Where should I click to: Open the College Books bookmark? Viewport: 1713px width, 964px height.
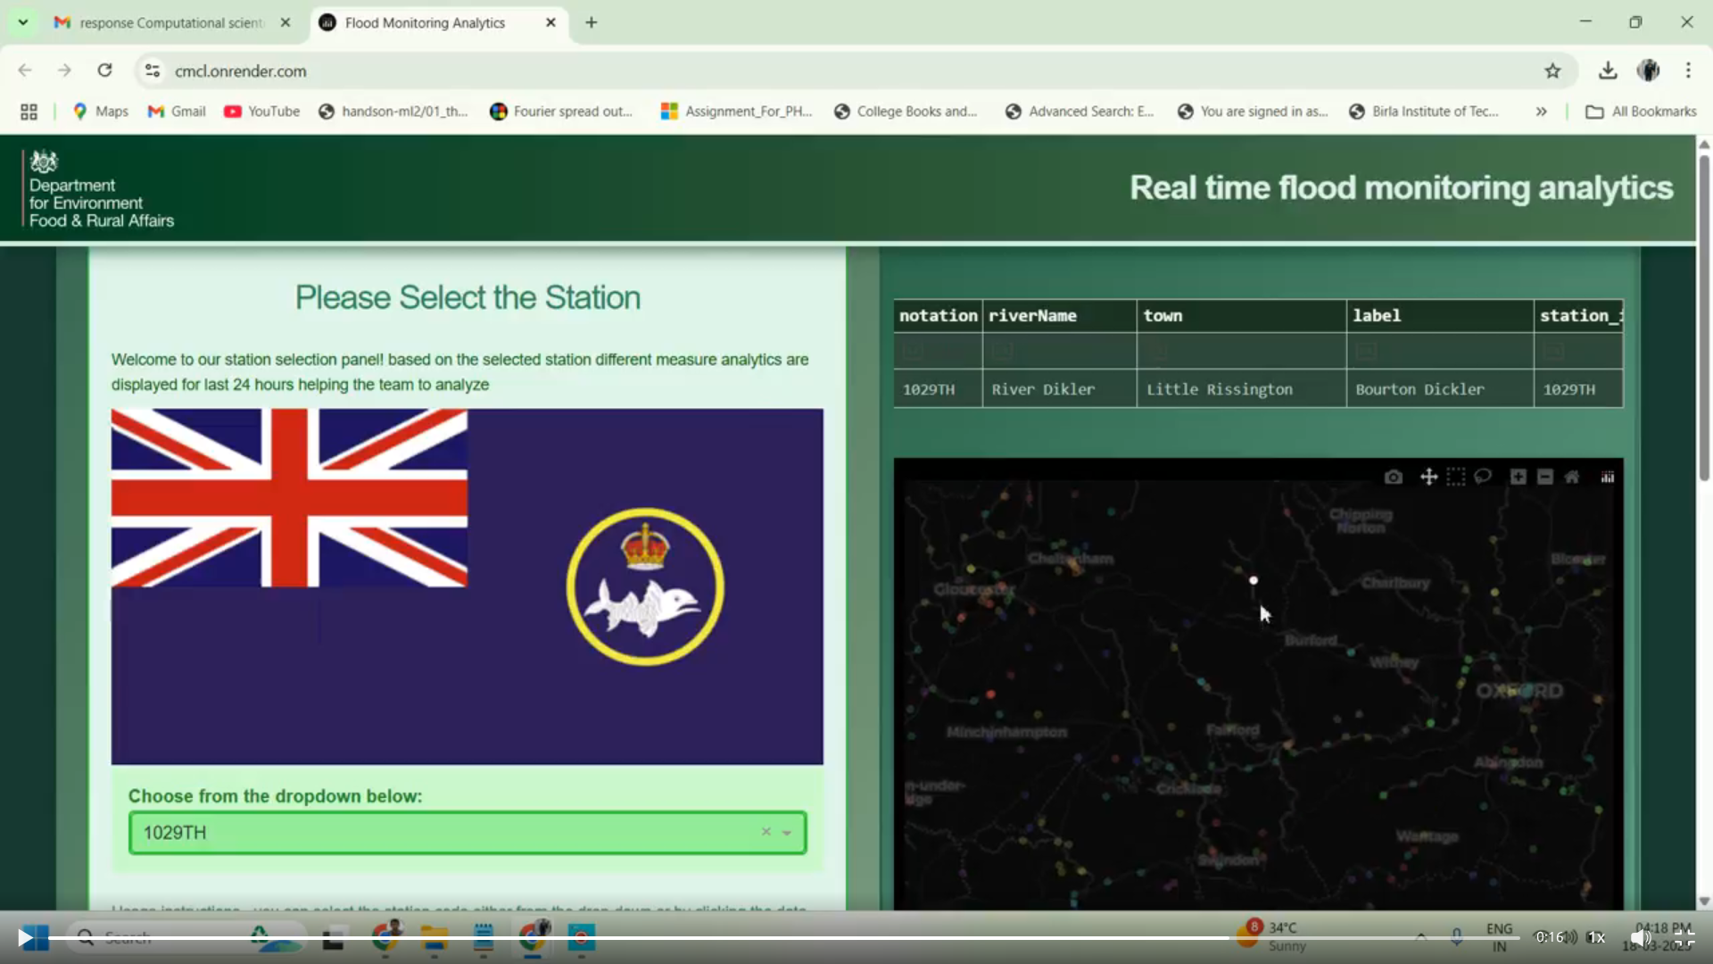click(906, 112)
